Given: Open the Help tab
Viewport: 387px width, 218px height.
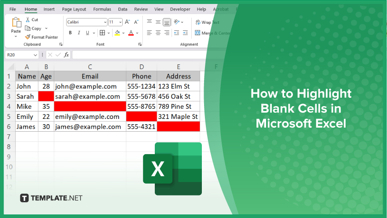Looking at the screenshot, I should [201, 9].
